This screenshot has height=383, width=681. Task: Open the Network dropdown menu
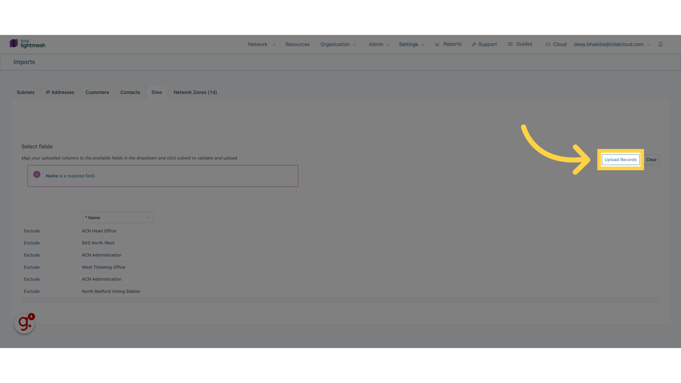coord(261,44)
